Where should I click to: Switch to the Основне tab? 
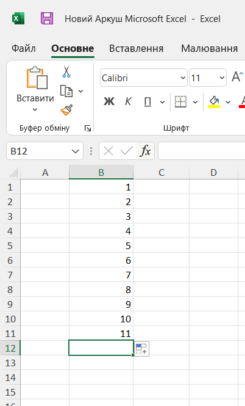(x=73, y=48)
